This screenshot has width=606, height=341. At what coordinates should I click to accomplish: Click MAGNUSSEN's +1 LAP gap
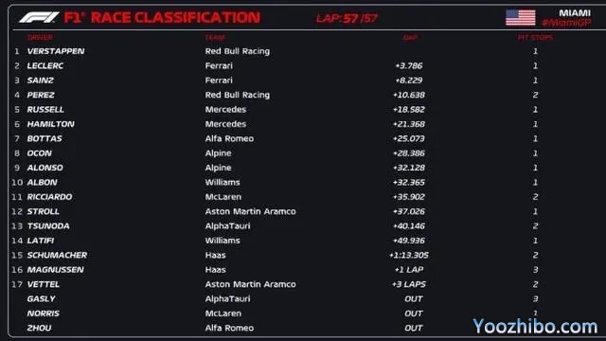[x=409, y=270]
